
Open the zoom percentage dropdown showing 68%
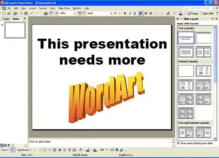pyautogui.click(x=74, y=14)
